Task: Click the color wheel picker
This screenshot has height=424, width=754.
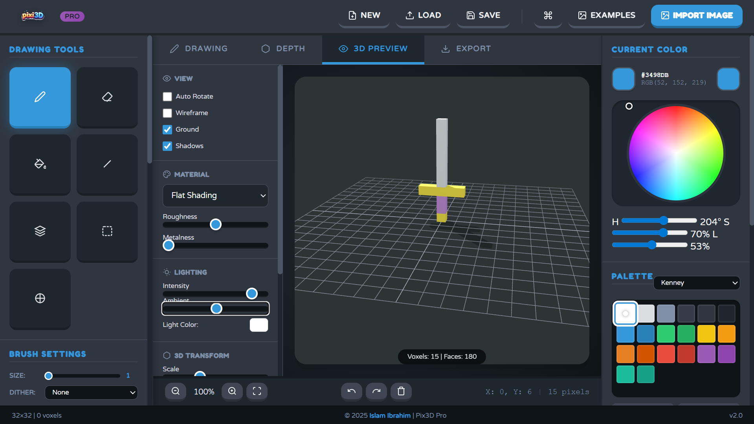Action: [676, 153]
